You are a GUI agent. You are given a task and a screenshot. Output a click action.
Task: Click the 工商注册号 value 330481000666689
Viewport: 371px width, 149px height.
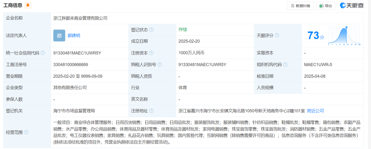pos(71,65)
